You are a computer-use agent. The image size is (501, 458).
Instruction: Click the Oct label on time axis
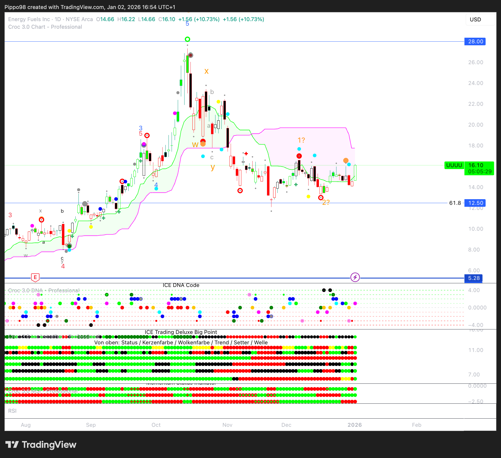coord(156,425)
